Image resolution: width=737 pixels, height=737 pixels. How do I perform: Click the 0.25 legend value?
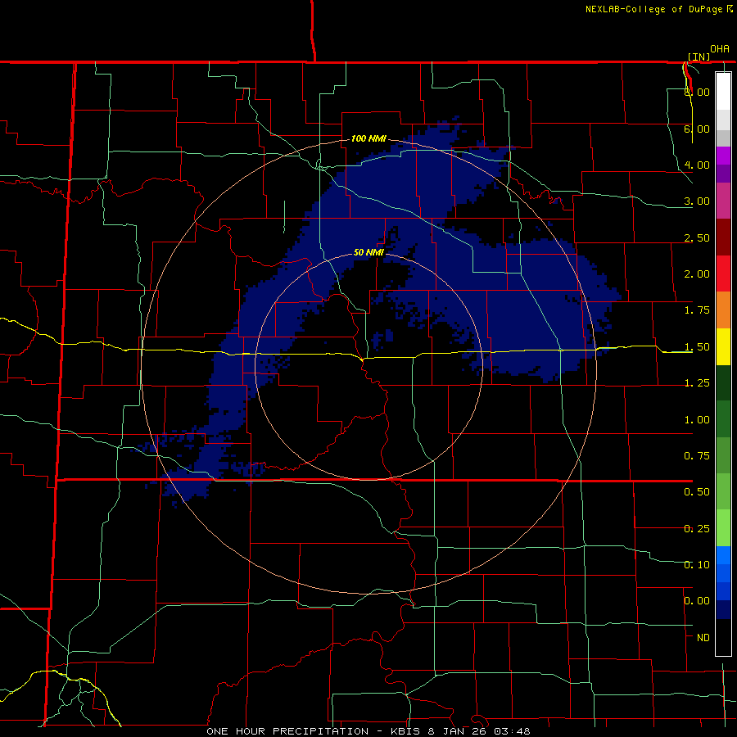coord(697,529)
